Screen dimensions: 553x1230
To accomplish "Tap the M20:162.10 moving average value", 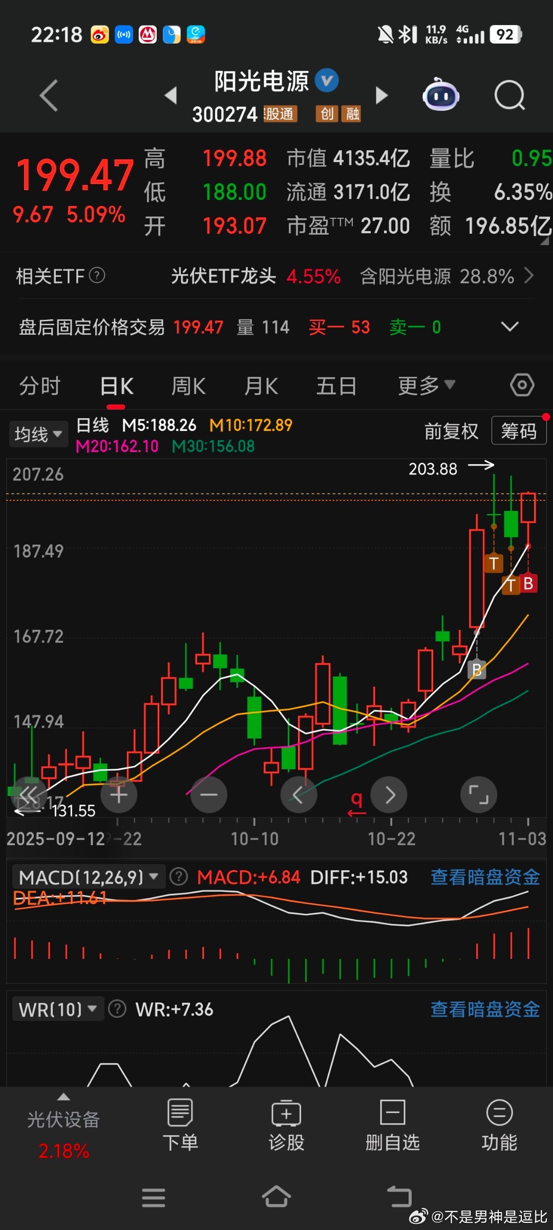I will pos(117,446).
